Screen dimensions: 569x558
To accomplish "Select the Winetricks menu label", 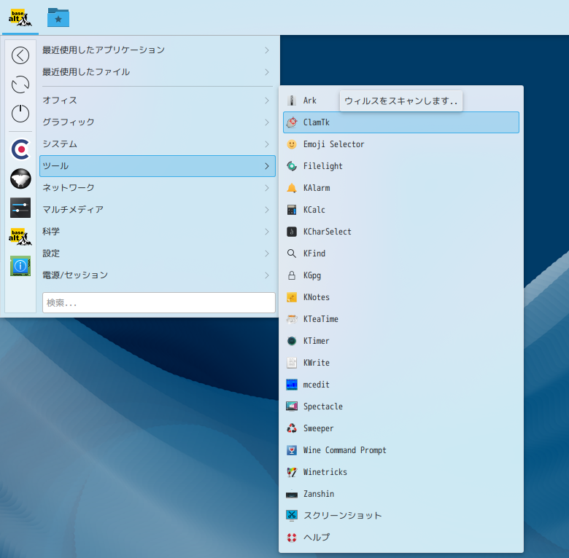I will click(325, 472).
